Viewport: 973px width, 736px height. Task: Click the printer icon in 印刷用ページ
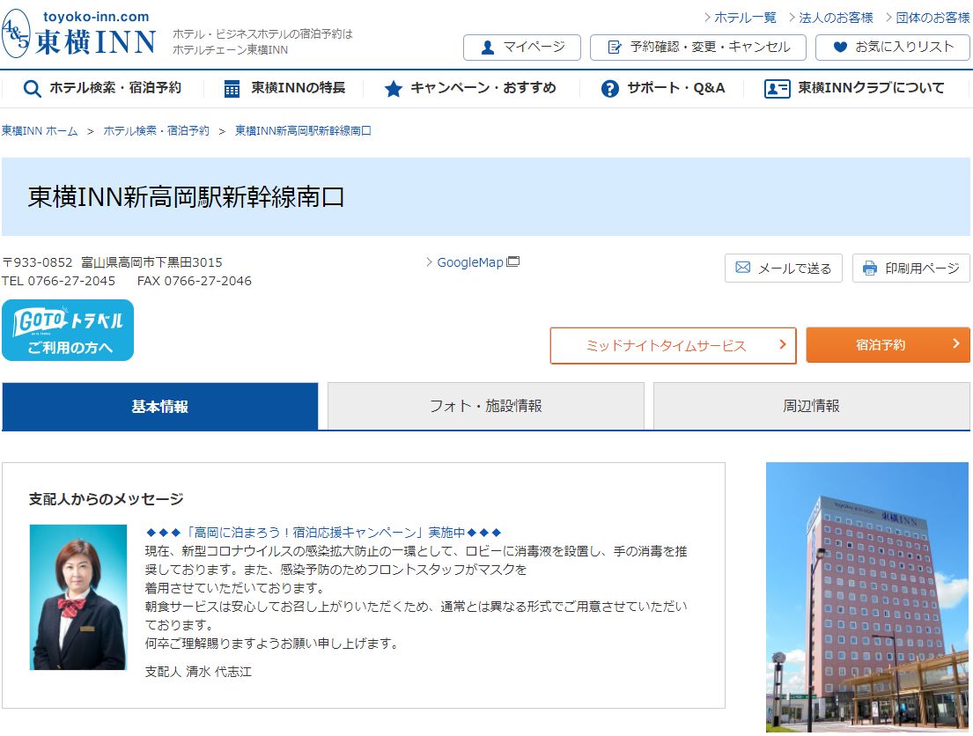click(x=870, y=269)
